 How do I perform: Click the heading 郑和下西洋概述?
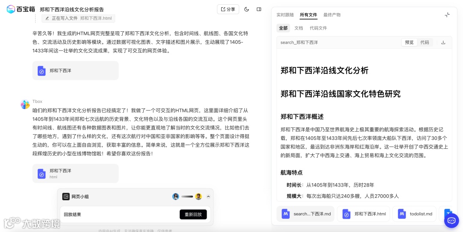point(302,117)
